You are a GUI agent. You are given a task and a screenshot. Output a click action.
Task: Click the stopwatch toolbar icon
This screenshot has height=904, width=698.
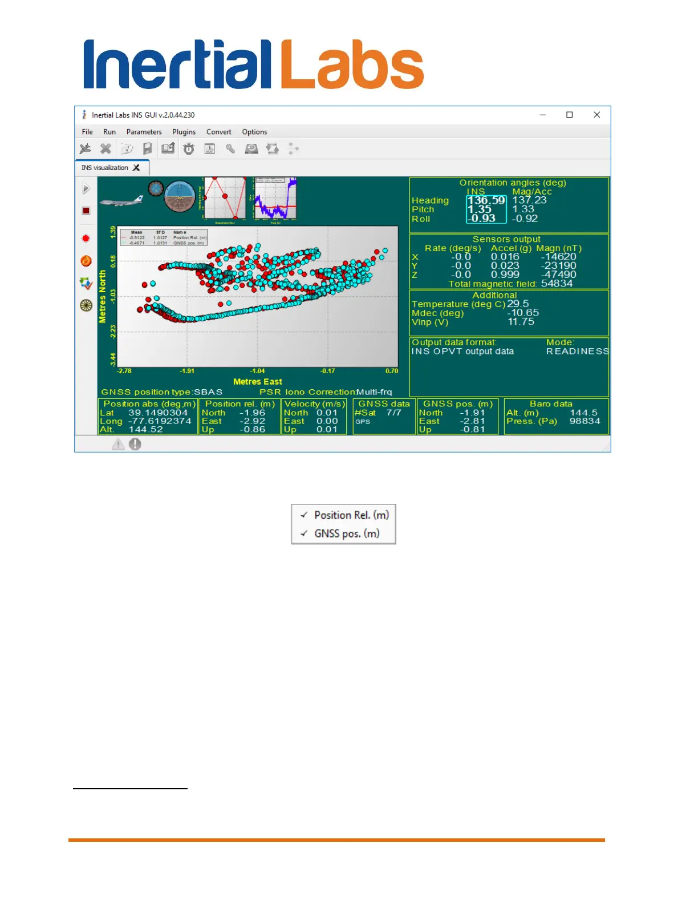pos(189,149)
